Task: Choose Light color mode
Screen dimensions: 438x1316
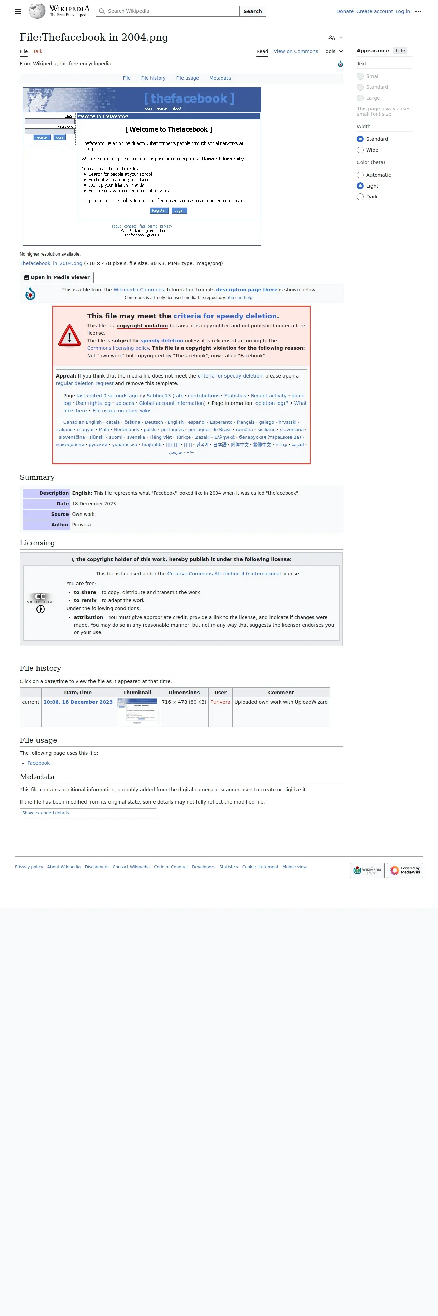Action: coord(360,186)
